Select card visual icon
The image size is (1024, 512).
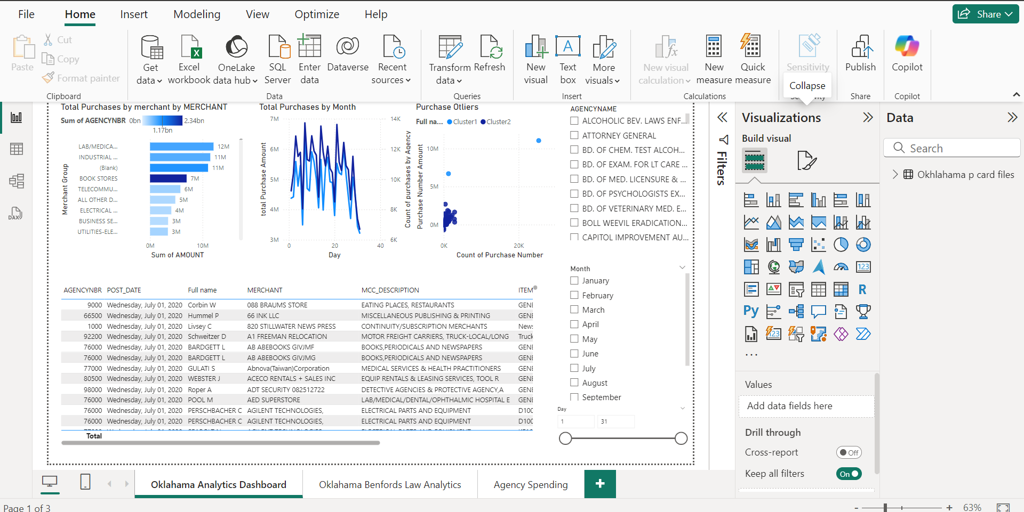tap(863, 267)
